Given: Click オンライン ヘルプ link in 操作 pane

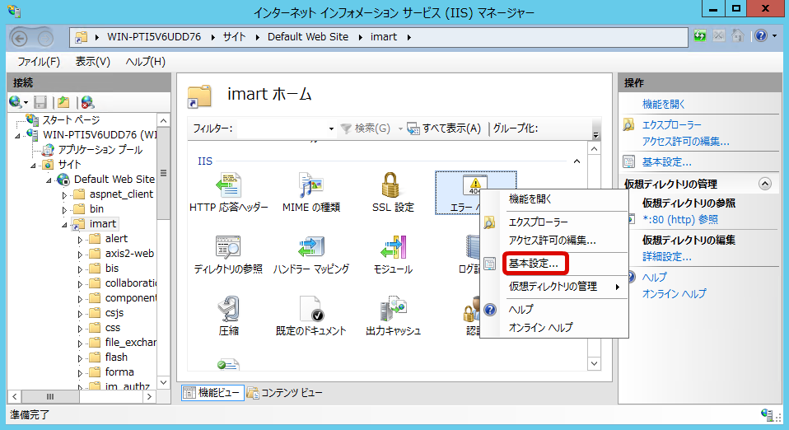Looking at the screenshot, I should coord(675,293).
